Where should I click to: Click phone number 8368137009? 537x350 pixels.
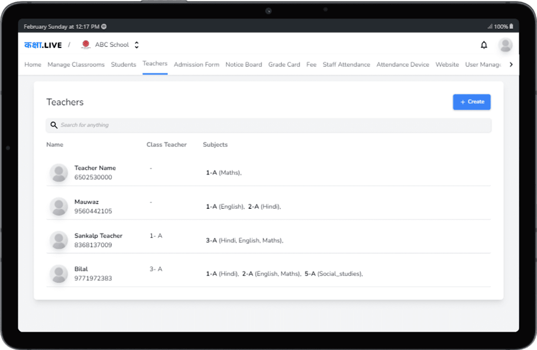pos(93,245)
